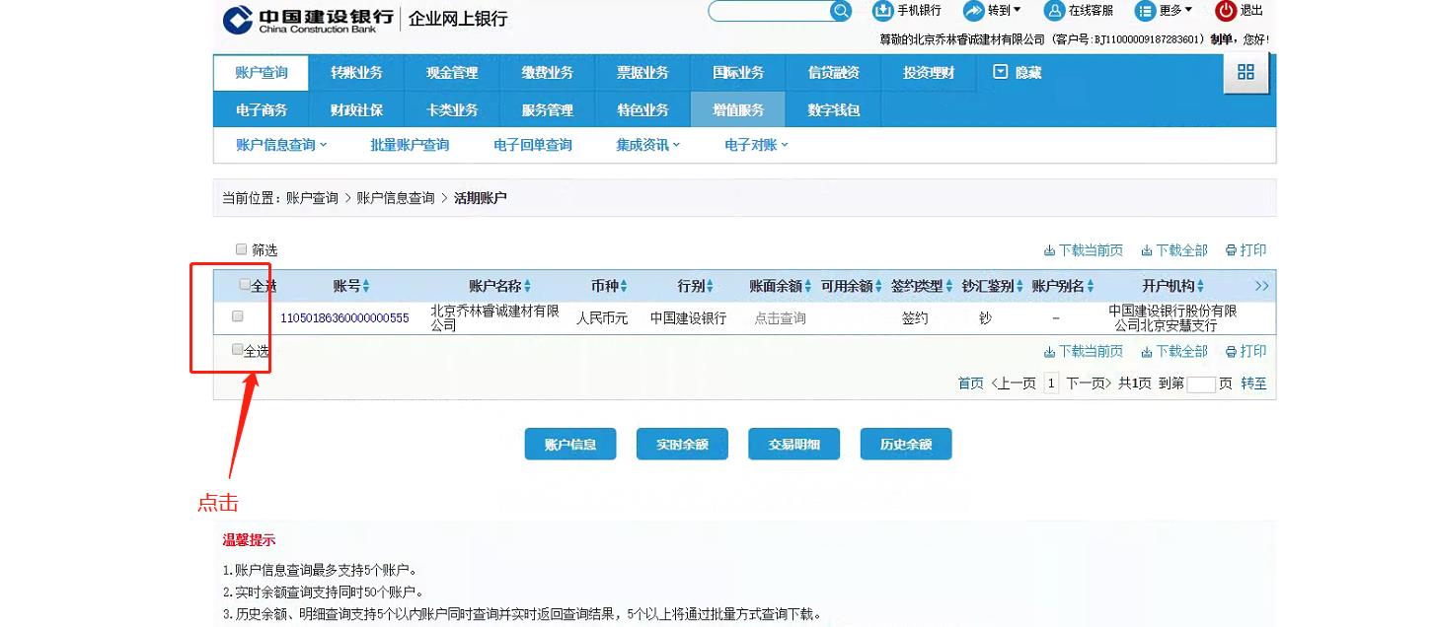Viewport: 1434px width, 627px height.
Task: Click the grid menu icon right of navigation
Action: [x=1245, y=72]
